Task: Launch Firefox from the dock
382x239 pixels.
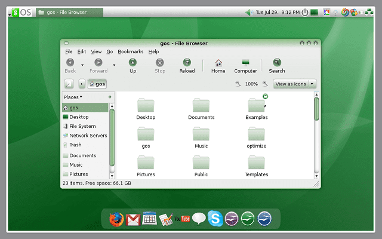Action: 116,219
